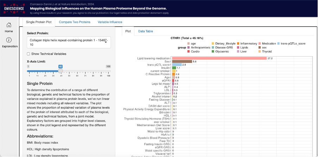This screenshot has height=157, width=318.
Task: Click the Thyroid legend swatch
Action: pos(260,52)
